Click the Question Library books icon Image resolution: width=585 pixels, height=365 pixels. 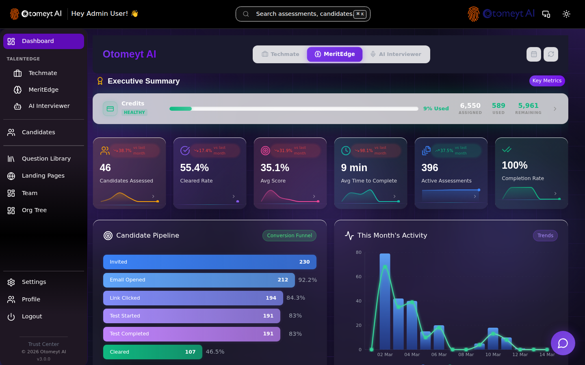pos(11,159)
